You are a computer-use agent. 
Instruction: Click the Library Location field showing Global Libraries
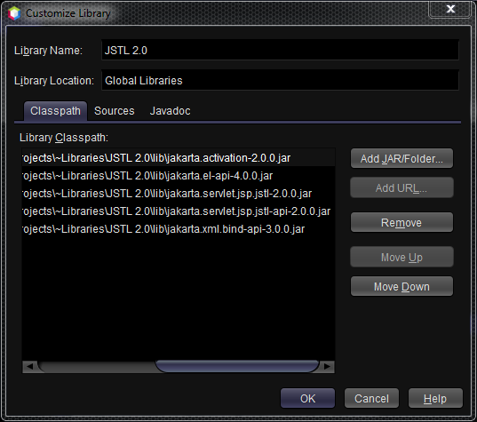[280, 80]
